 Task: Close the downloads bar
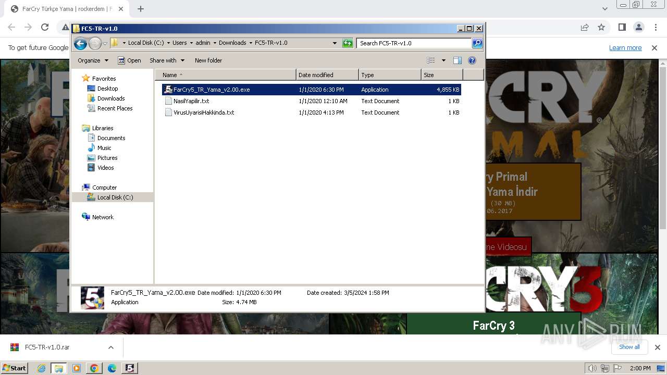[x=657, y=347]
